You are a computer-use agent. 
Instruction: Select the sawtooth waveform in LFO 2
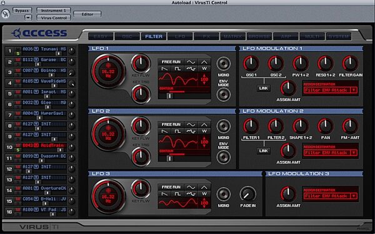[164, 131]
